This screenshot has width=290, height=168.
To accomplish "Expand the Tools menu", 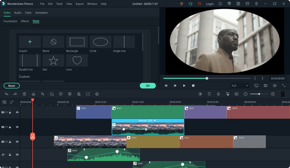I will pos(59,4).
